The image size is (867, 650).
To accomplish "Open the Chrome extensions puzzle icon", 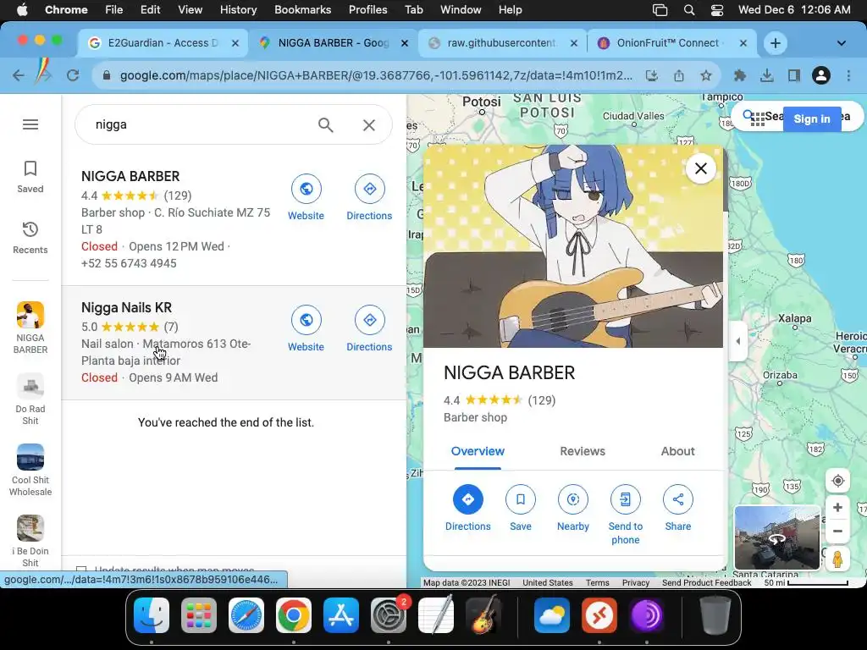I will (739, 75).
